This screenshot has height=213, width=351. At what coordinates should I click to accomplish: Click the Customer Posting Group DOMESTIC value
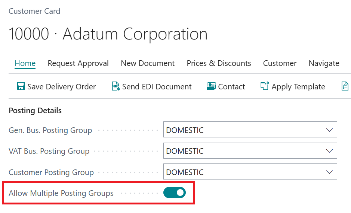click(x=185, y=172)
